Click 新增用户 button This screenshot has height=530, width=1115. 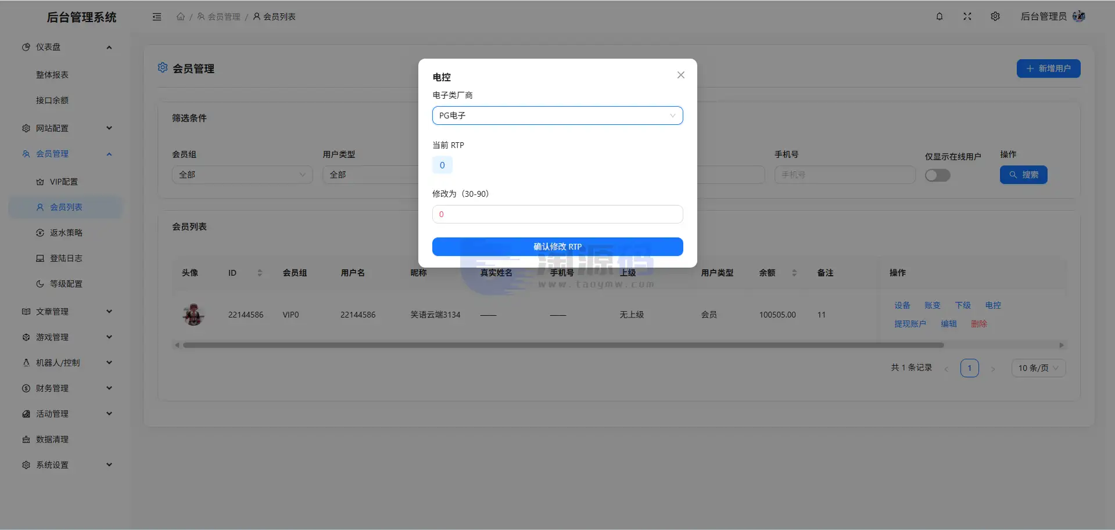(x=1049, y=68)
